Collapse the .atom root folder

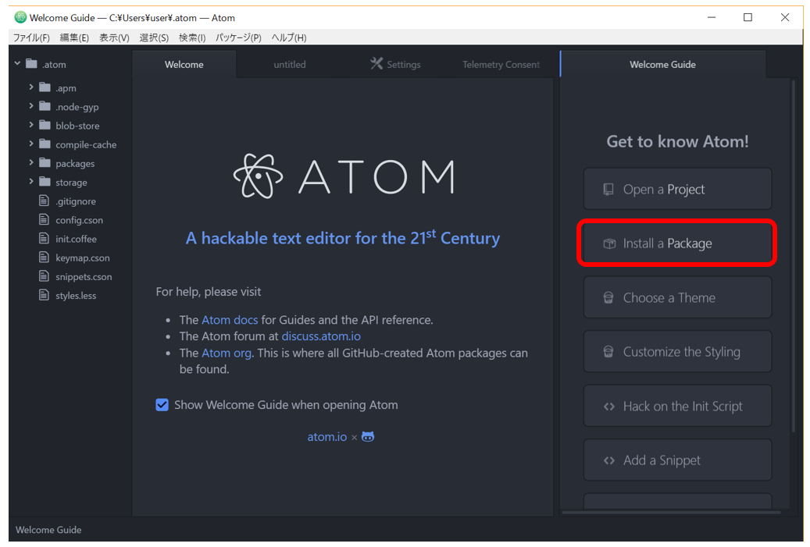(17, 64)
